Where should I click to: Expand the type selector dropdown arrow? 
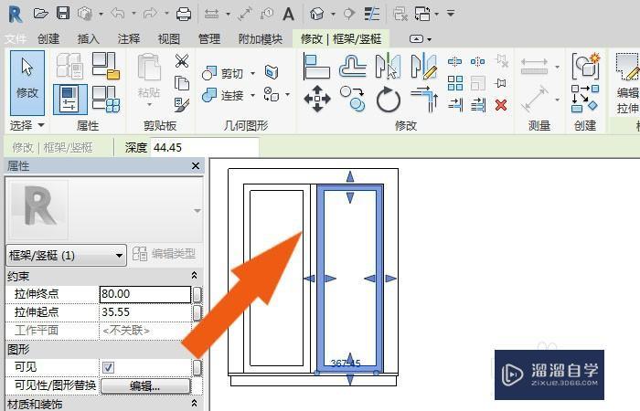pos(197,211)
